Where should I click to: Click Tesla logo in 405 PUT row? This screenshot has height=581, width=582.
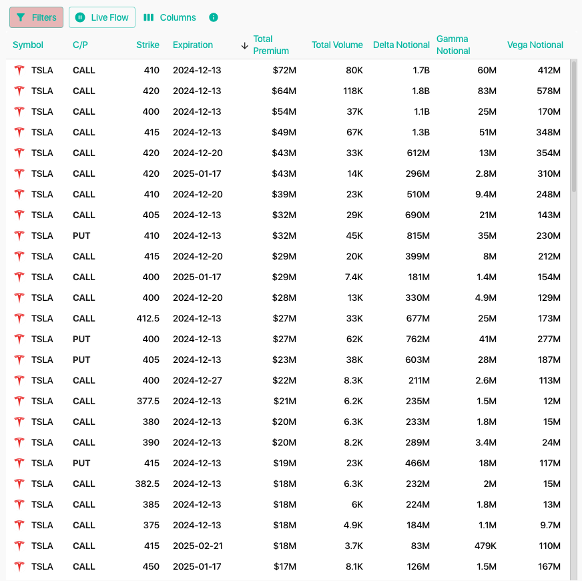click(x=19, y=360)
